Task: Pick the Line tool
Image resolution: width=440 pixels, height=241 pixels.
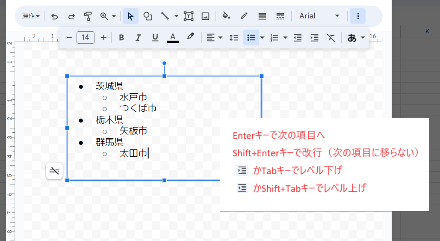Action: coord(165,16)
